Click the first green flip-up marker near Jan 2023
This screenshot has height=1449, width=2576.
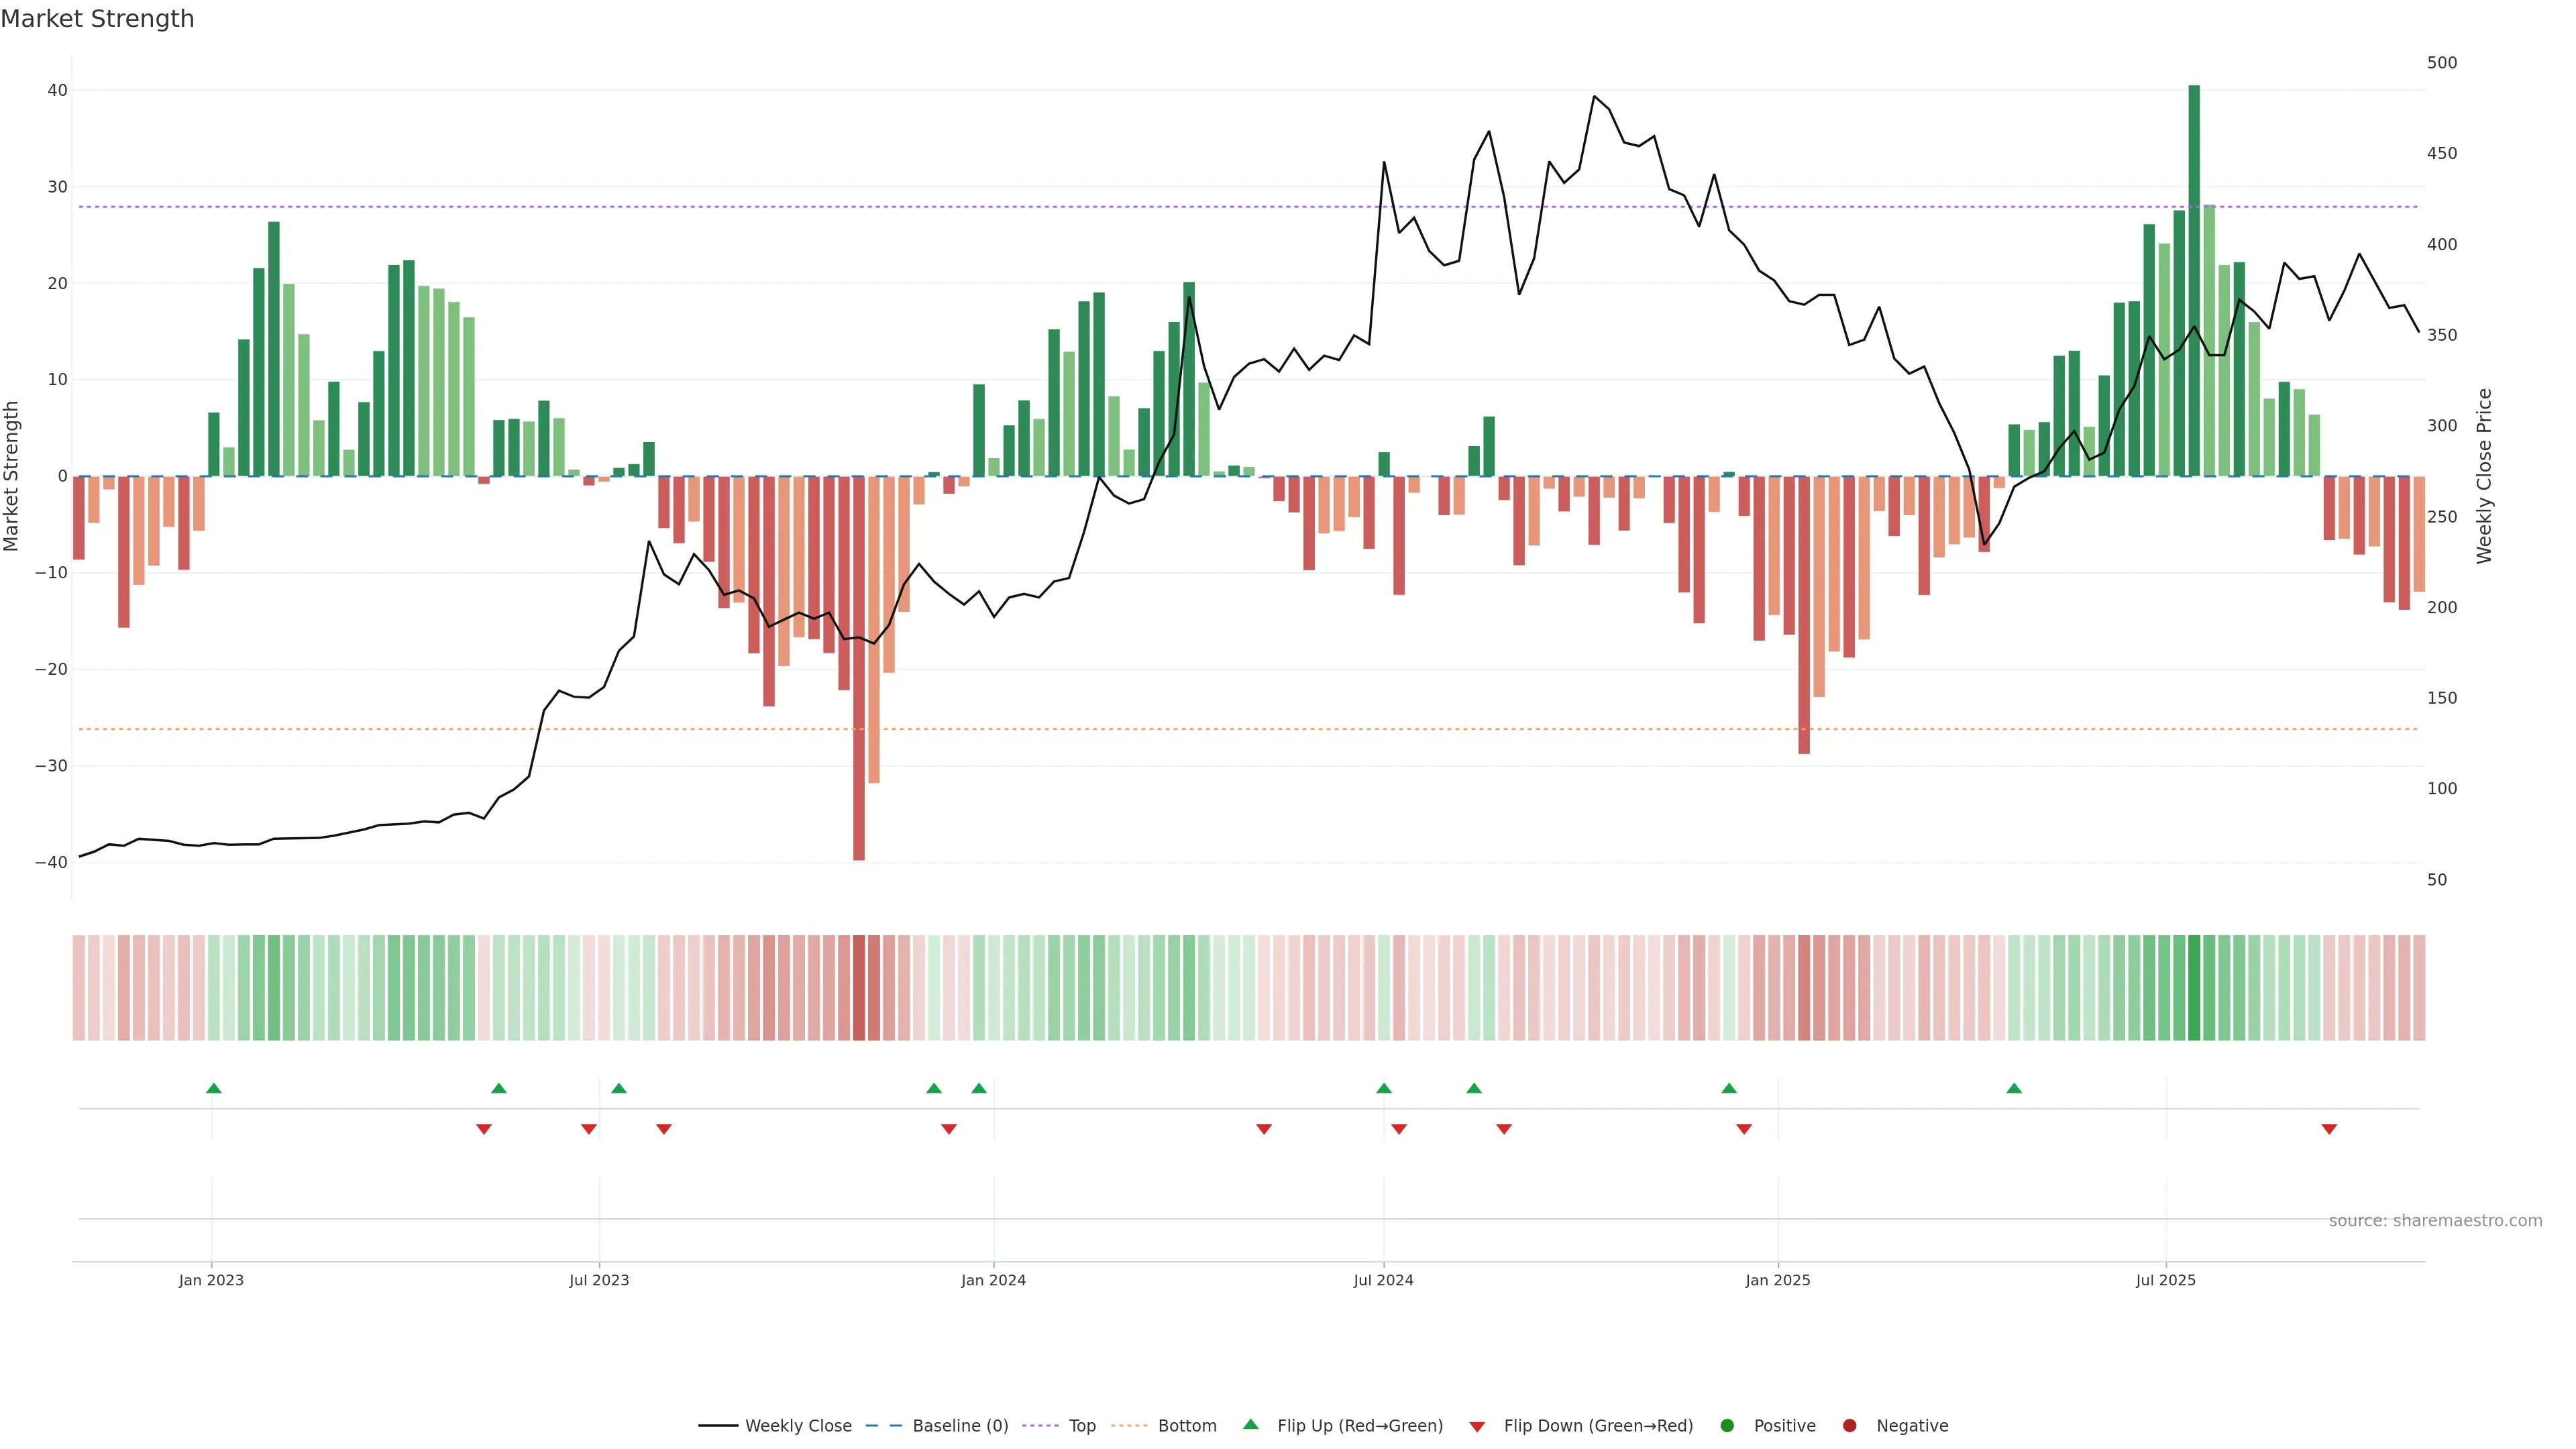(x=213, y=1088)
